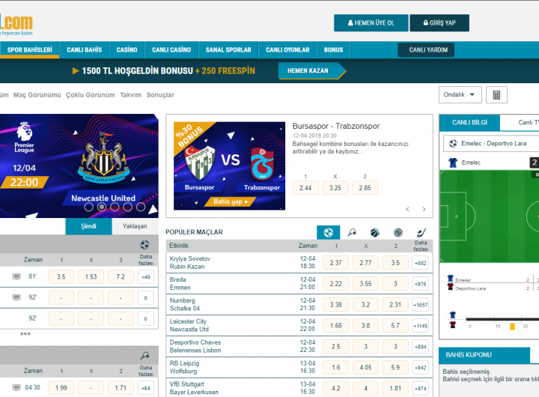Expand +894 more bets for Desportivo Chaves
The width and height of the screenshot is (539, 397).
click(x=421, y=347)
